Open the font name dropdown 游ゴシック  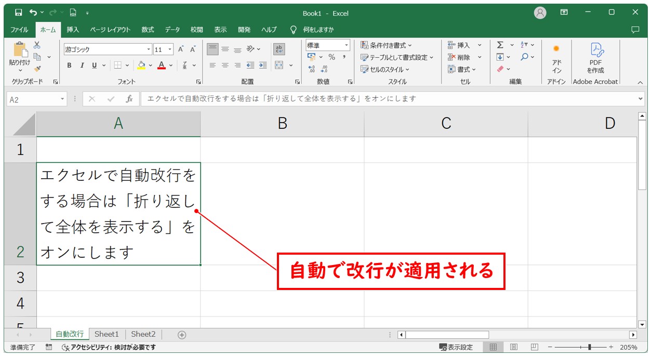[149, 49]
